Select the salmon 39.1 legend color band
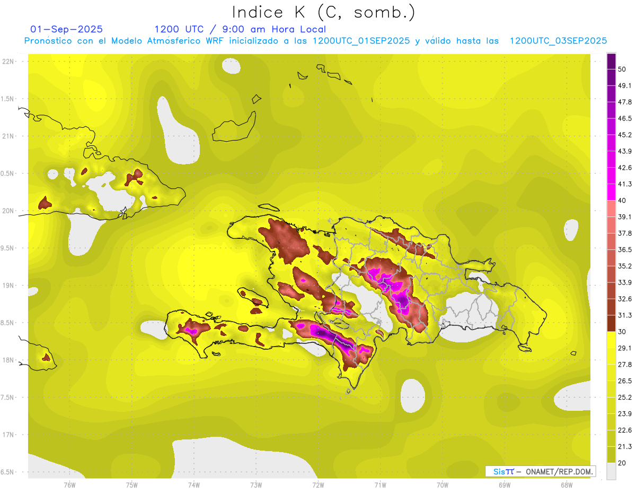 [x=611, y=209]
